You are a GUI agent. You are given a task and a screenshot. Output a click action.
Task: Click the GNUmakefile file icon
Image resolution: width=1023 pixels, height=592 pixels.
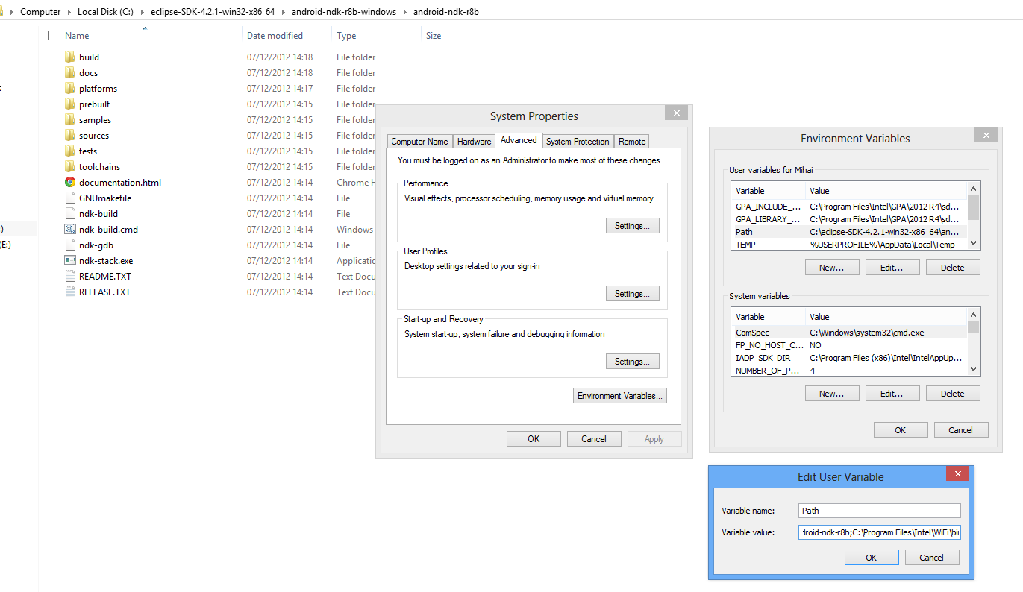tap(70, 198)
